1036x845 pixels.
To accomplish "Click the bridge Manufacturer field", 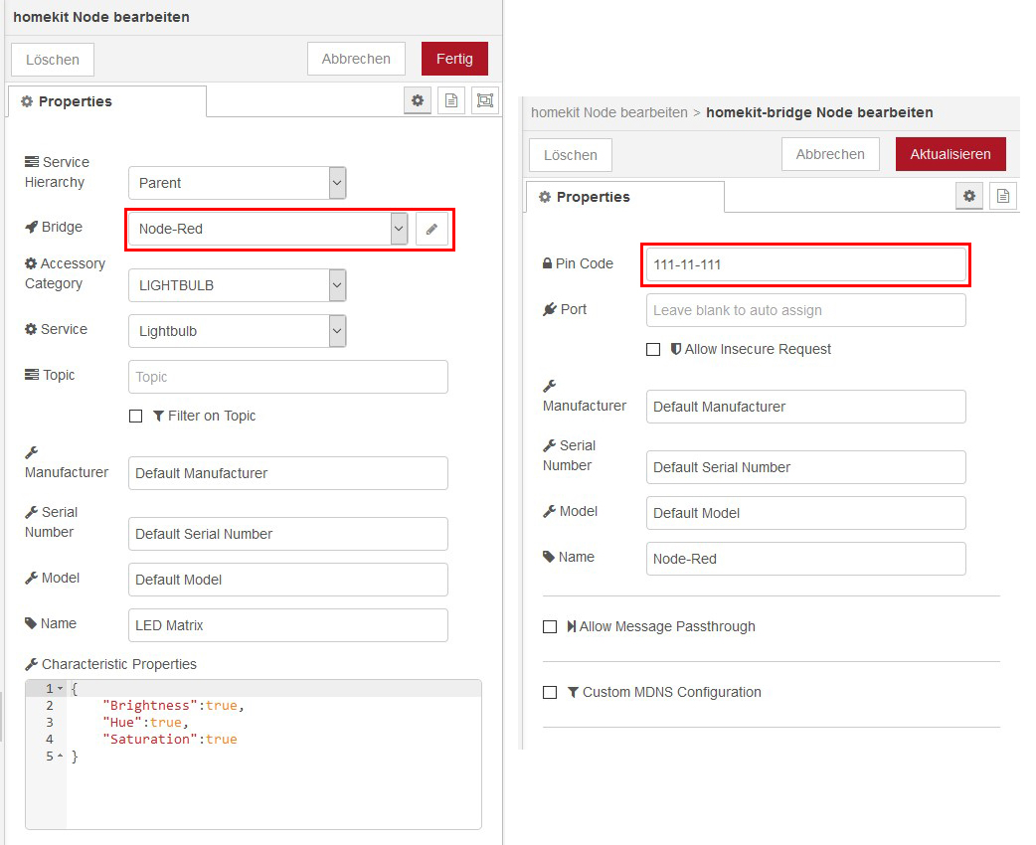I will pyautogui.click(x=806, y=407).
